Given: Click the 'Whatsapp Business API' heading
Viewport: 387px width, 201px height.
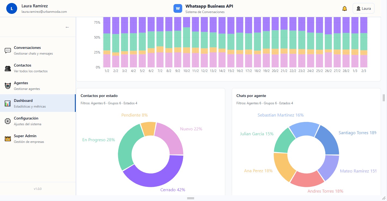Looking at the screenshot, I should (209, 6).
